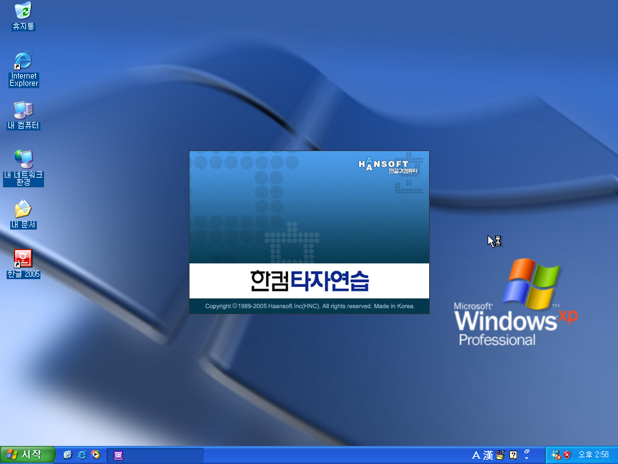This screenshot has width=618, height=464.
Task: Open the 휴지통 recycle bin desktop icon
Action: (x=24, y=16)
